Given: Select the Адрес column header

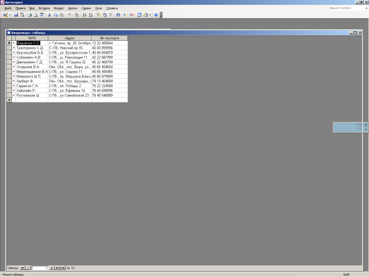Looking at the screenshot, I should [70, 38].
